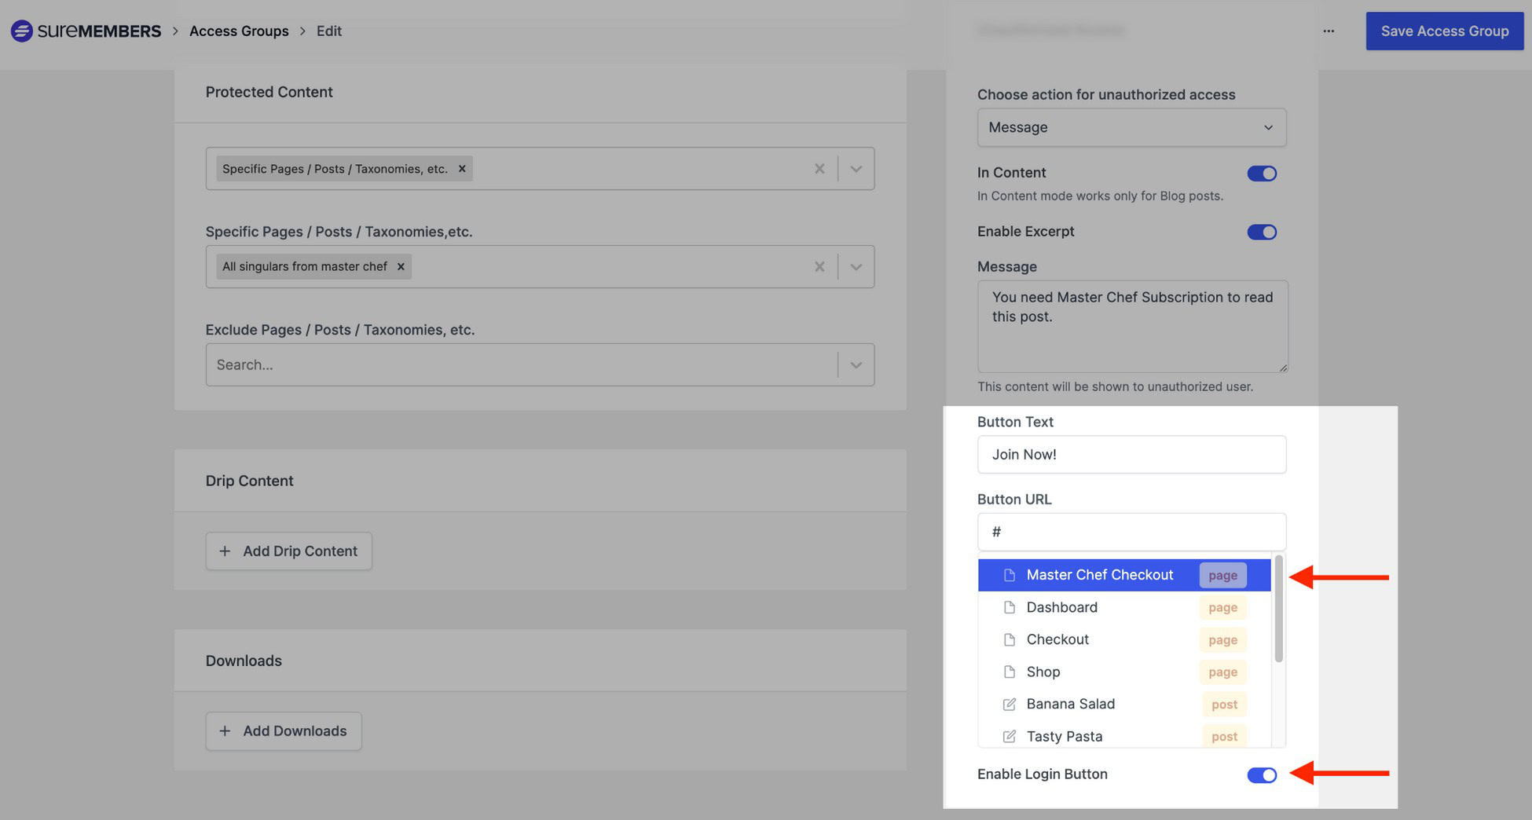Remove the Specific Pages / Posts / Taxonomies tag
1532x820 pixels.
[462, 169]
